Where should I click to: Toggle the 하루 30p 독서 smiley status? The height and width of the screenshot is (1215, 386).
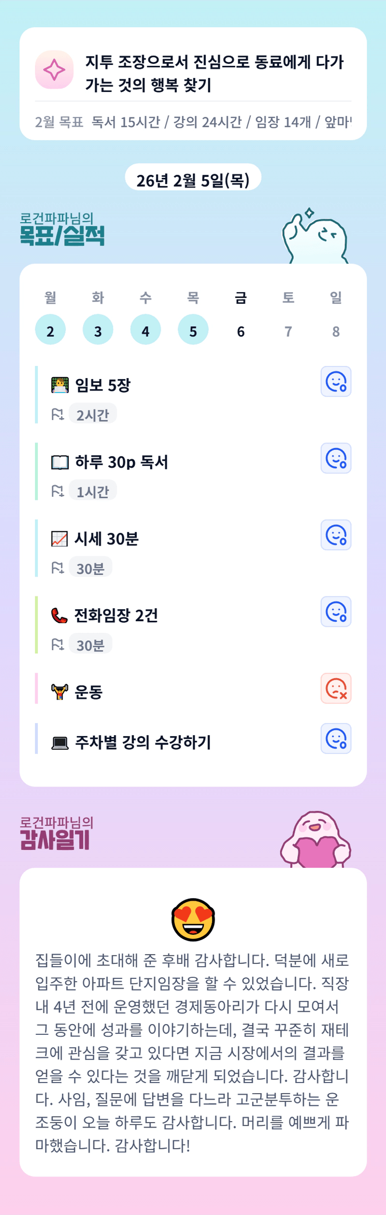coord(336,458)
